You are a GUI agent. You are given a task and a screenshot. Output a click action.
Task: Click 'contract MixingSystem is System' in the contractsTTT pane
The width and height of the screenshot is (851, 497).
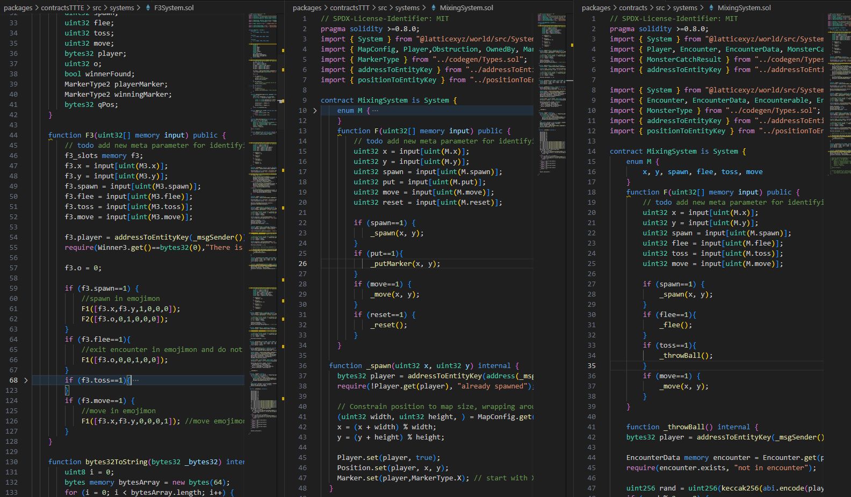coord(389,100)
